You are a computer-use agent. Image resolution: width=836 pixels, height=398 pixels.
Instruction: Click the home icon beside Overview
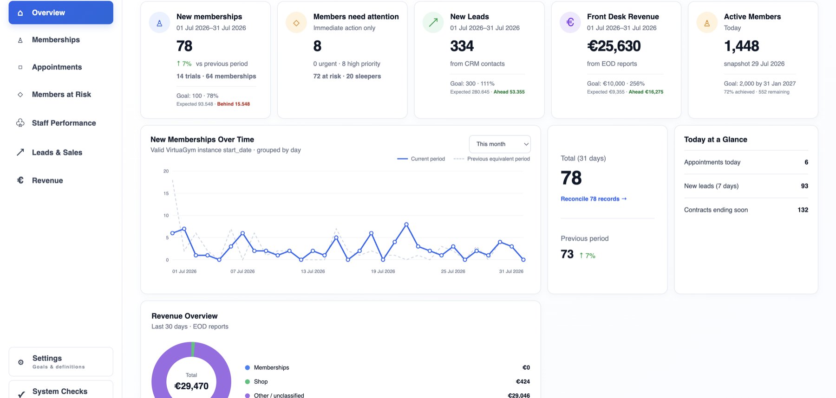[20, 13]
